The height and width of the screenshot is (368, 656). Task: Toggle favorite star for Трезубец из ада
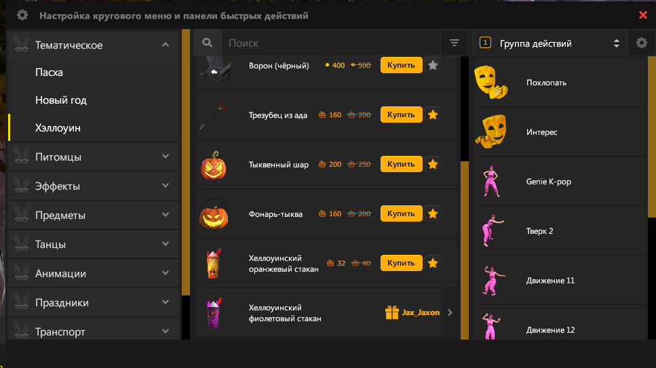(x=433, y=115)
